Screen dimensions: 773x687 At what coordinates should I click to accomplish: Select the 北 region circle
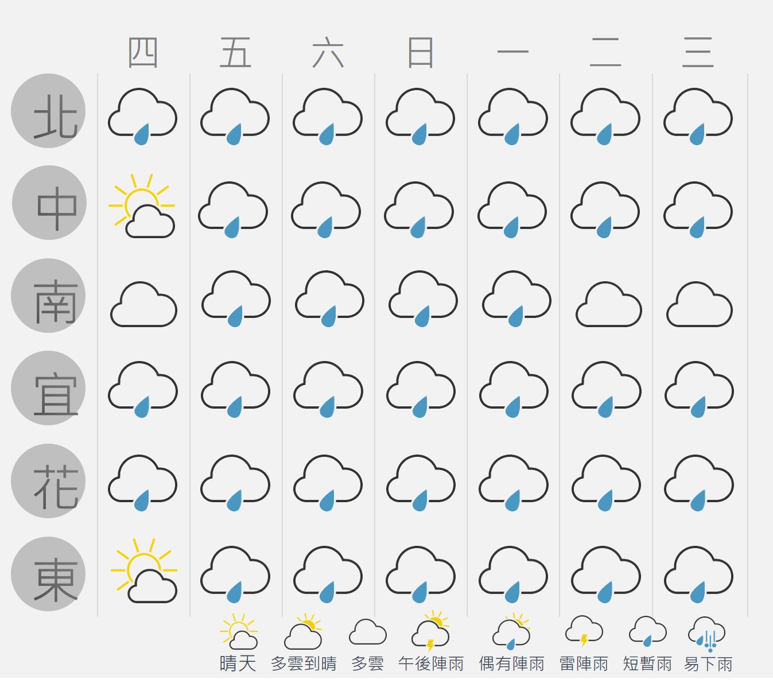click(48, 111)
